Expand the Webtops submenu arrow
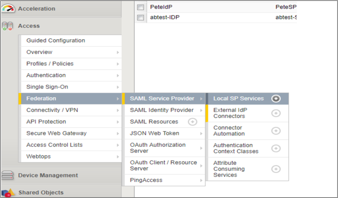 coord(118,157)
